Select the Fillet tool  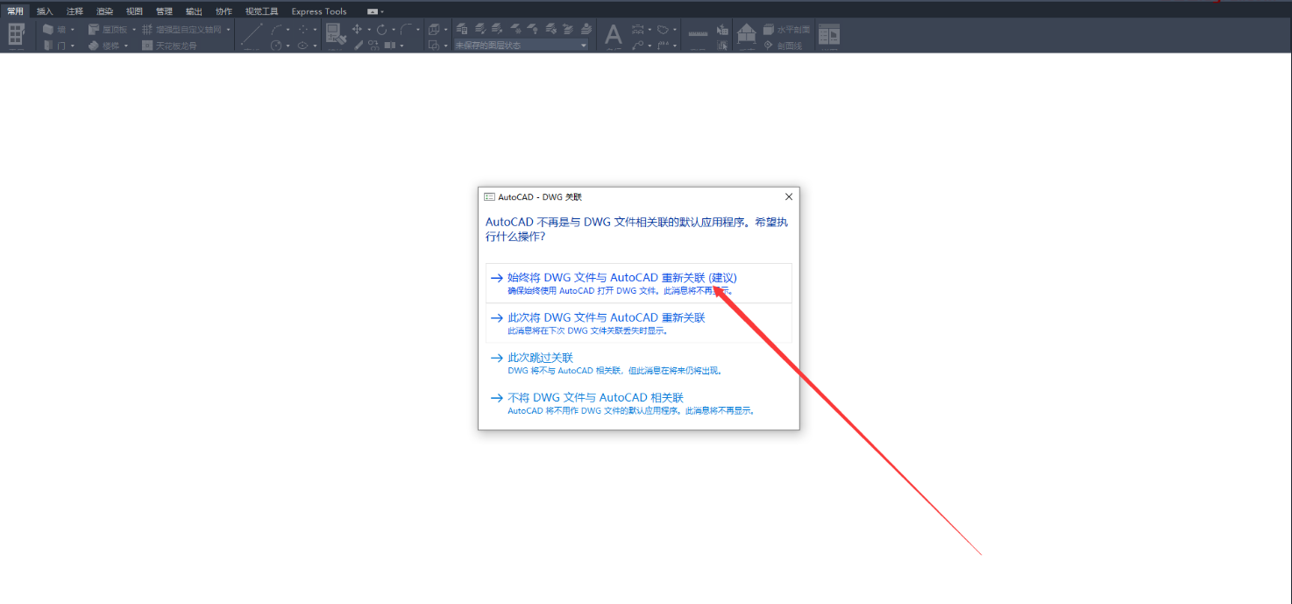[406, 29]
